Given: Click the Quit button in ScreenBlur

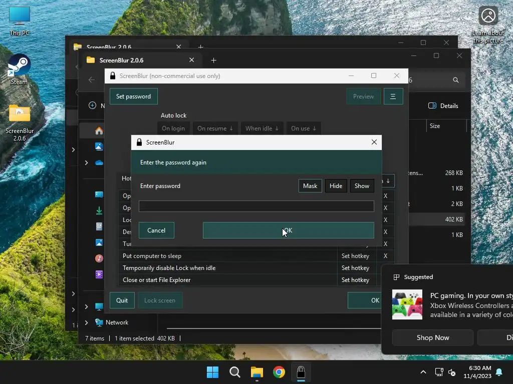Looking at the screenshot, I should pyautogui.click(x=122, y=300).
